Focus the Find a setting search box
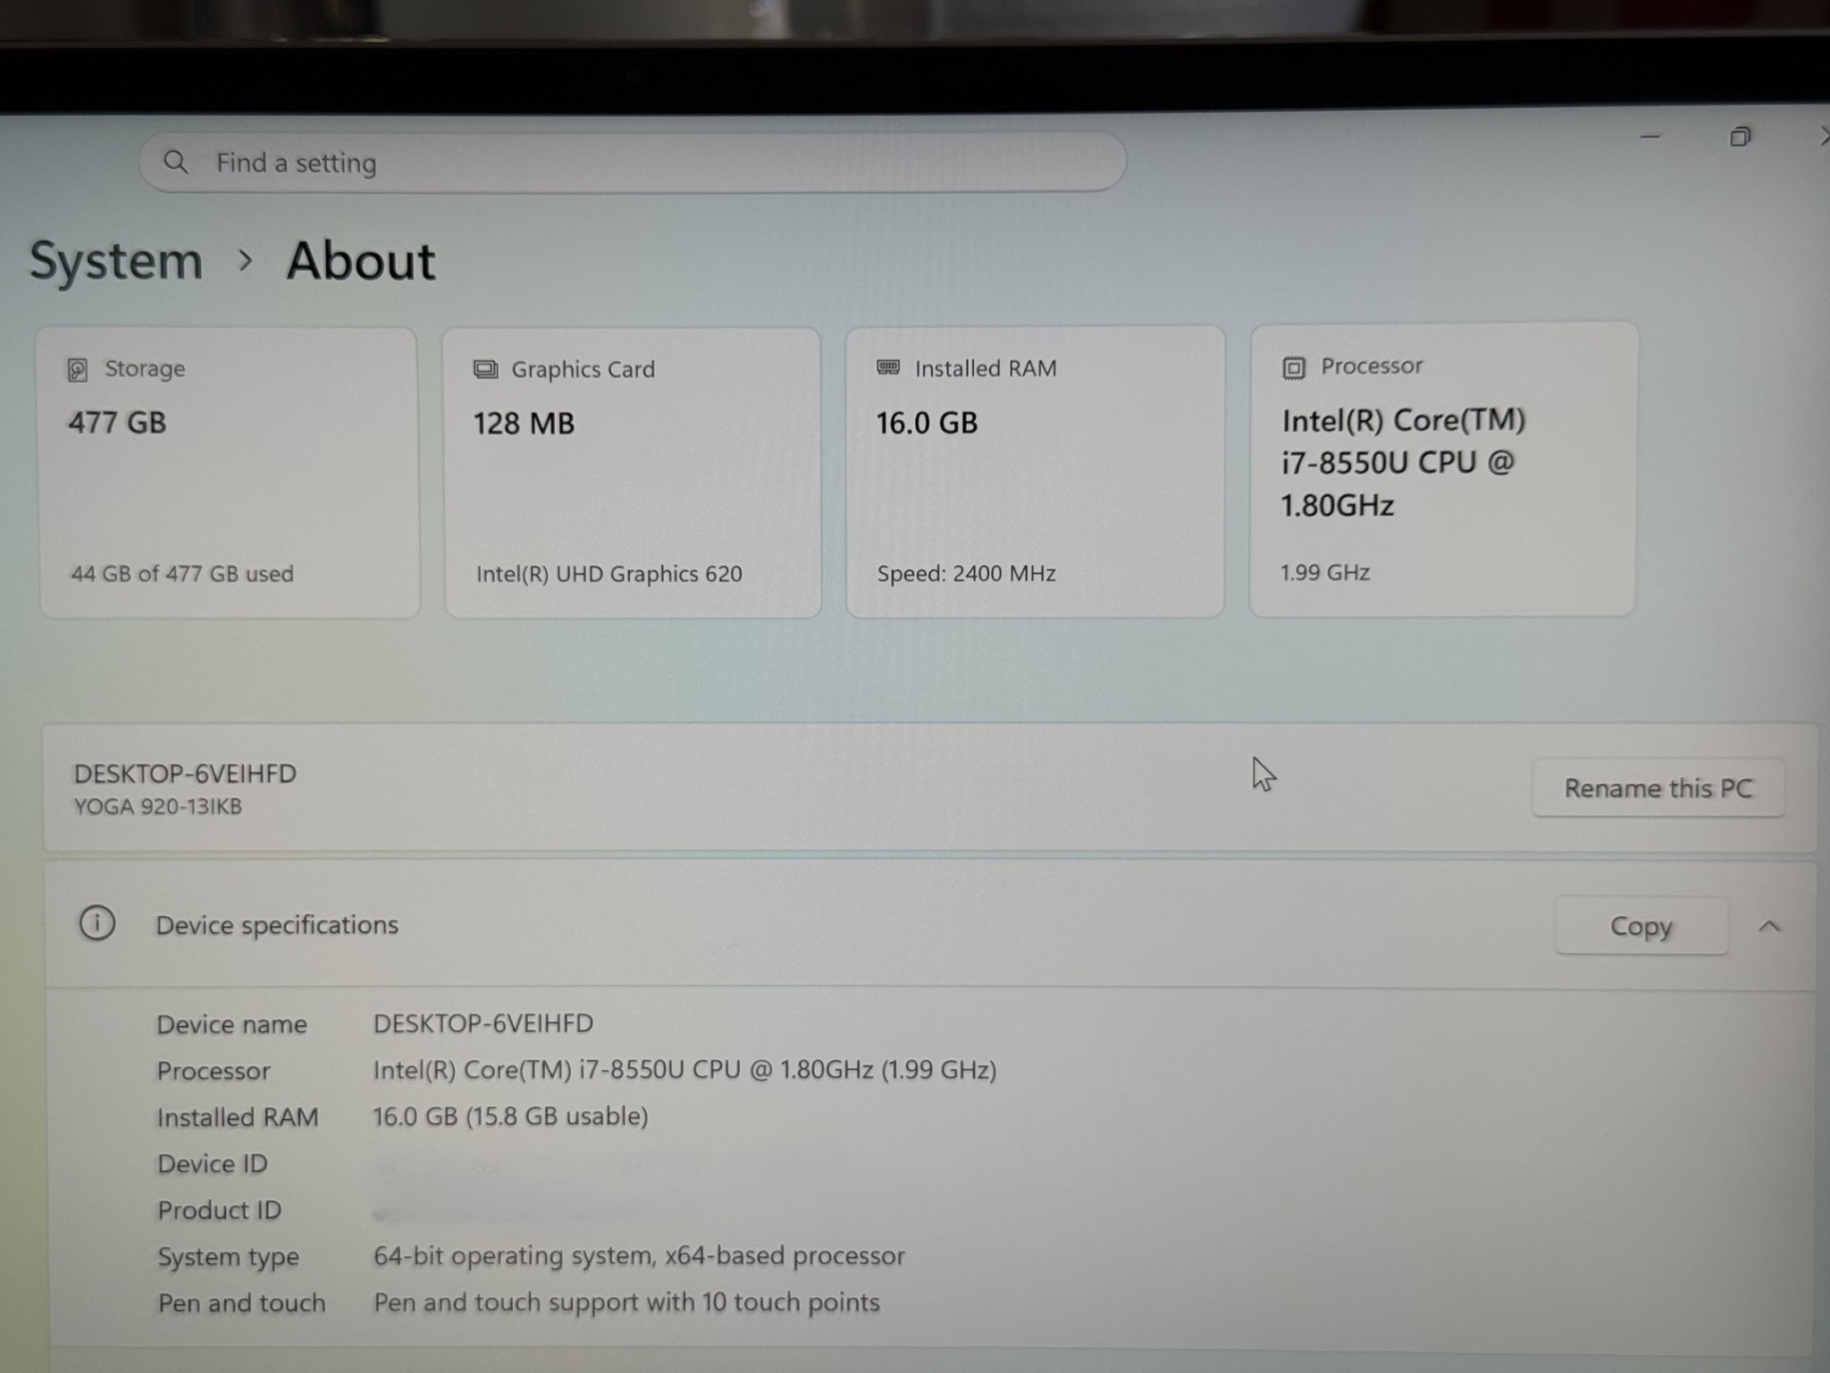Viewport: 1830px width, 1373px height. [x=633, y=162]
